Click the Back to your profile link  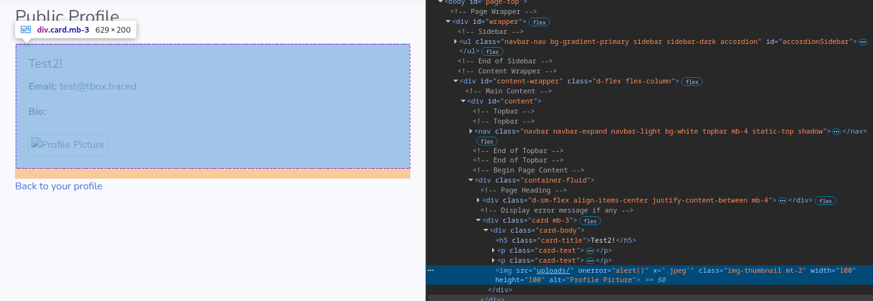[58, 186]
